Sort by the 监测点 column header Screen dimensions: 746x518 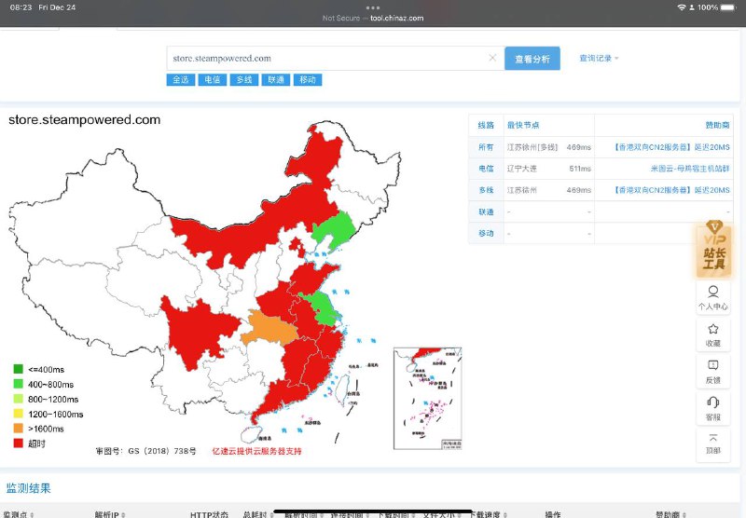pyautogui.click(x=19, y=514)
